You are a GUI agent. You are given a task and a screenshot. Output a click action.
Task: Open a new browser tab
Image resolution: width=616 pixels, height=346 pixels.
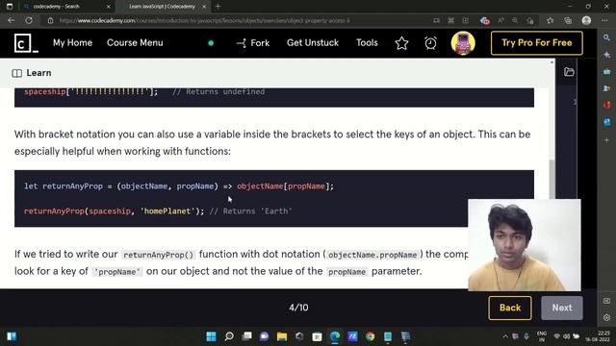coord(218,7)
